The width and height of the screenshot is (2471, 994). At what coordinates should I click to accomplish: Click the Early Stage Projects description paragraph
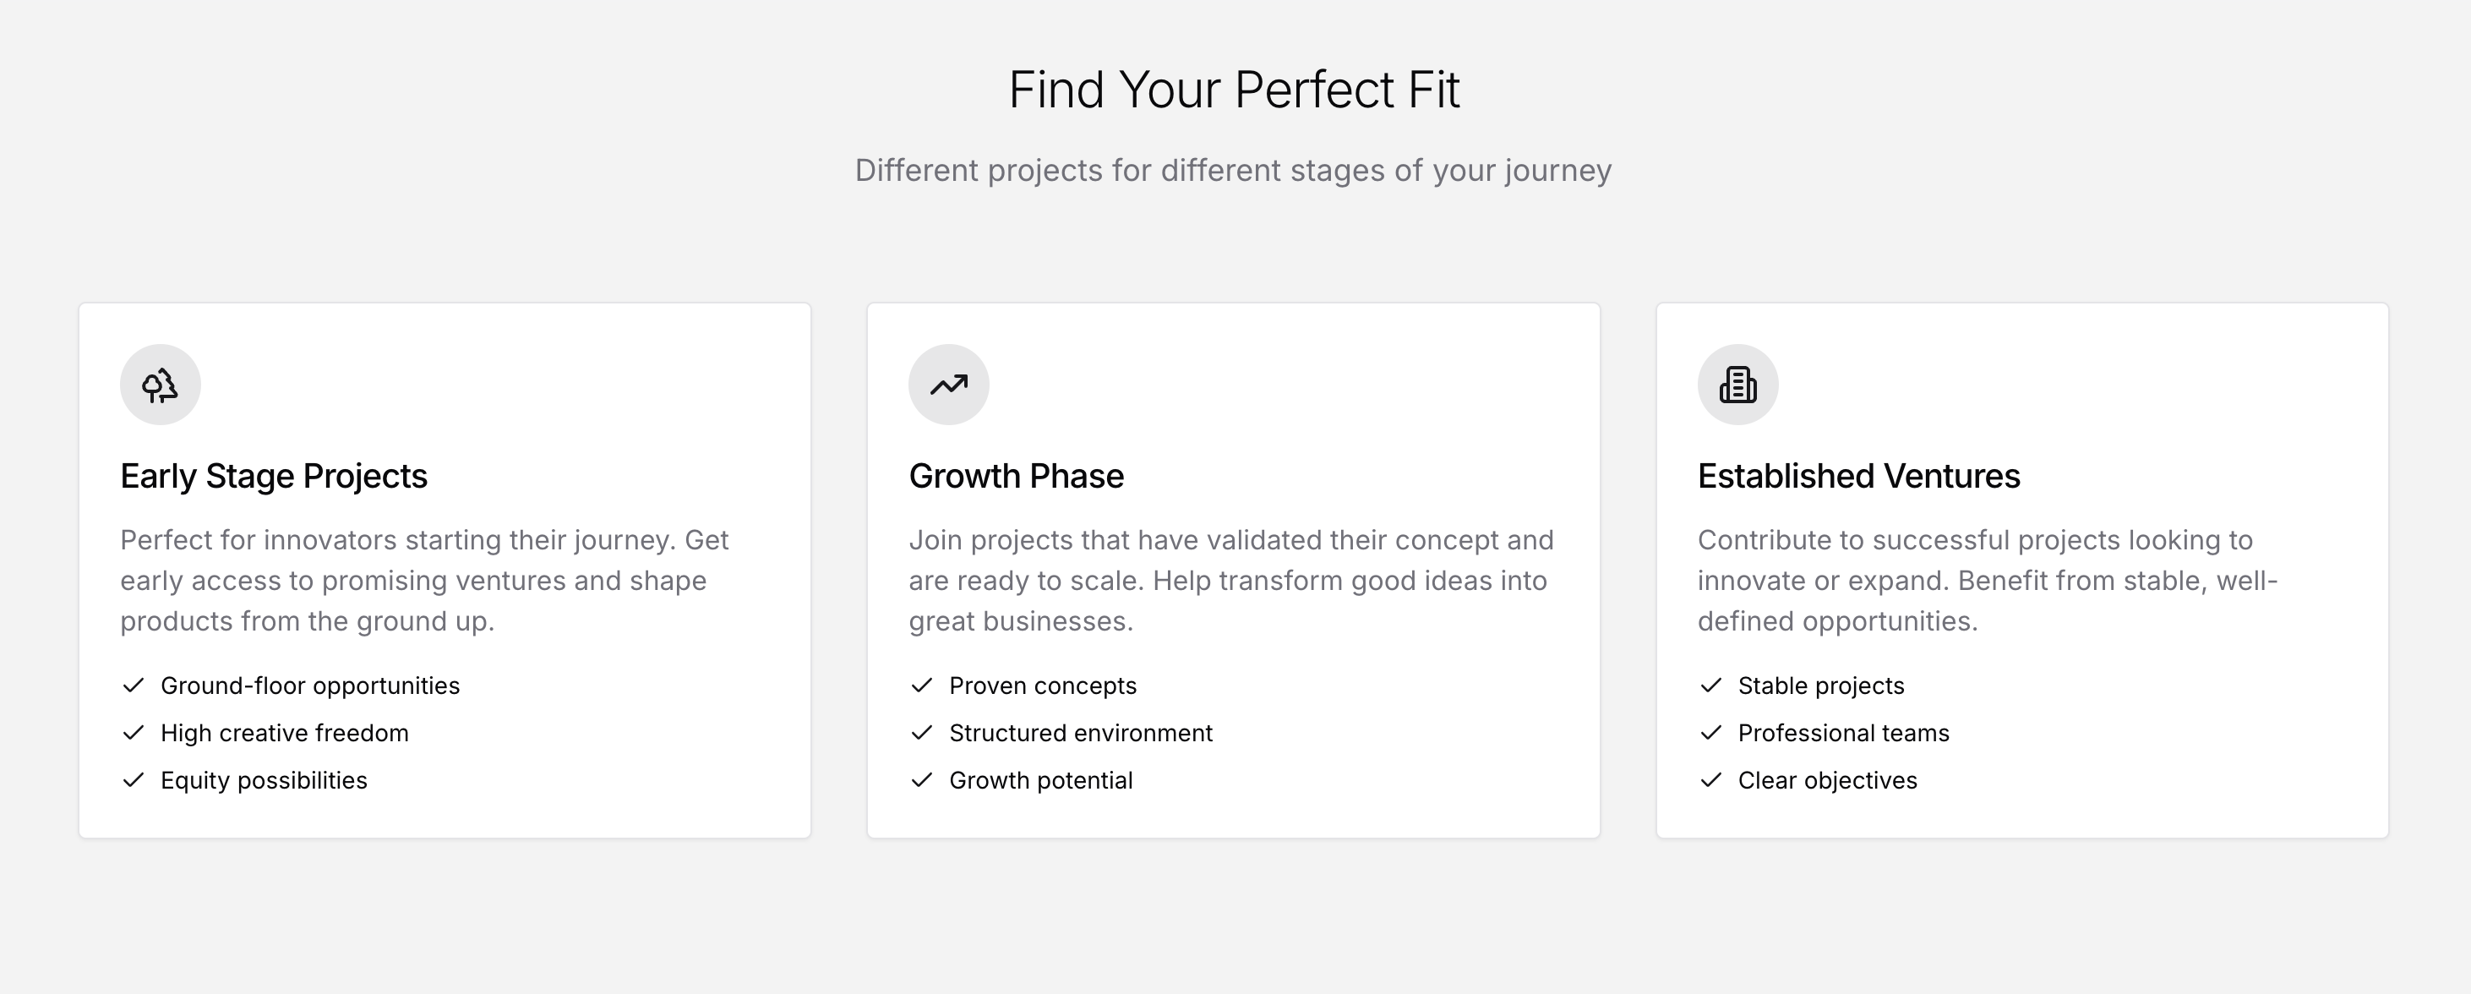click(x=424, y=581)
